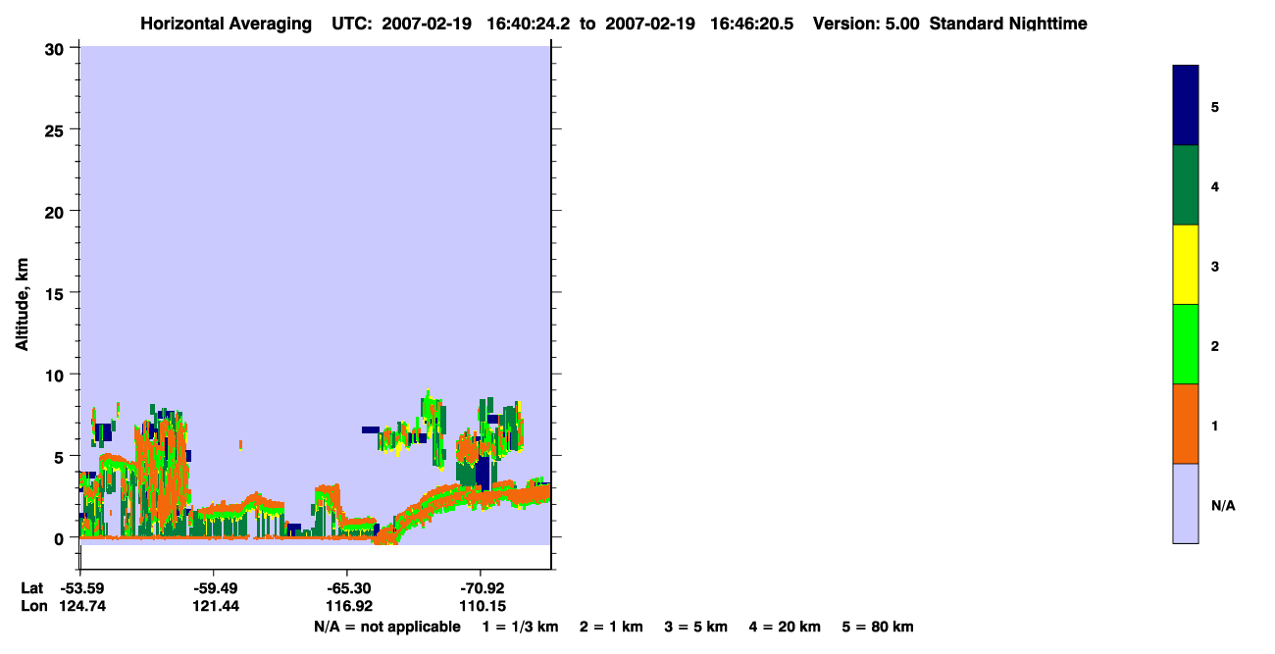The height and width of the screenshot is (654, 1275).
Task: Click the orange colorbar segment labeled 1
Action: pos(1185,424)
